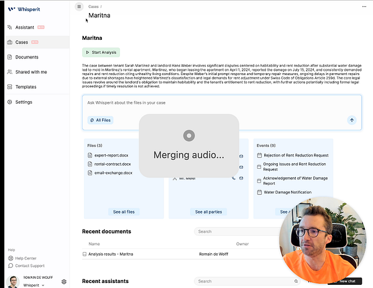Open Ongoing Issues and Rent Reduction event
This screenshot has width=373, height=288.
[294, 167]
